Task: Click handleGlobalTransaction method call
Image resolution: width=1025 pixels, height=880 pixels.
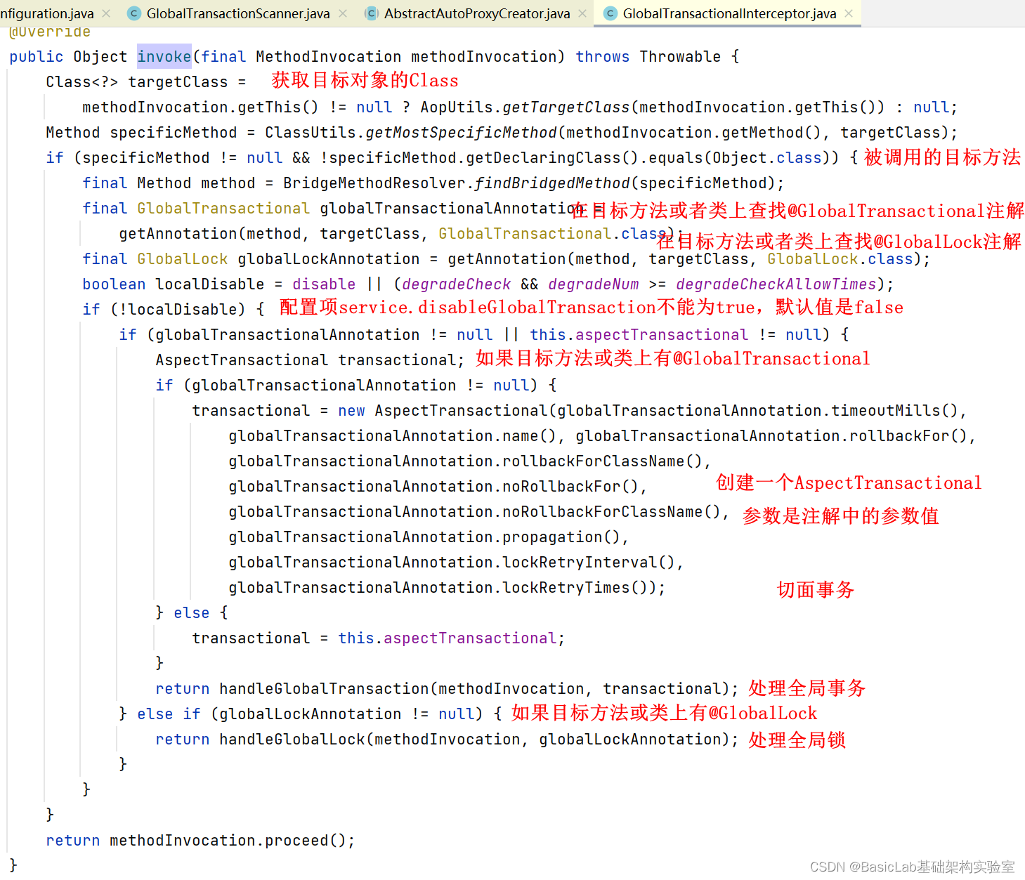Action: [x=324, y=689]
